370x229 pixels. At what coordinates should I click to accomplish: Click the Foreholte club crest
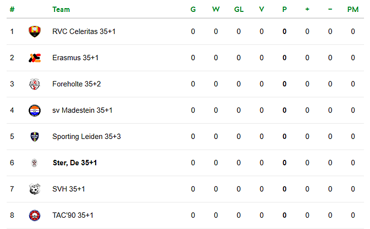pyautogui.click(x=35, y=84)
